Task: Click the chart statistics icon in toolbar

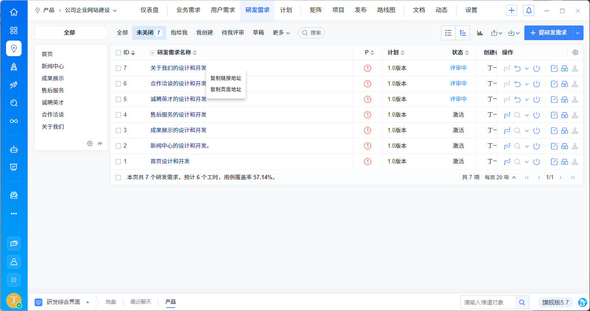Action: tap(479, 33)
